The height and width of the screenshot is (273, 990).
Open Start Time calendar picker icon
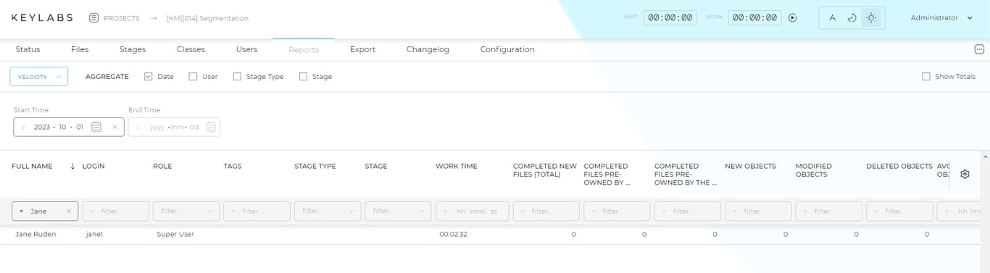(x=96, y=127)
